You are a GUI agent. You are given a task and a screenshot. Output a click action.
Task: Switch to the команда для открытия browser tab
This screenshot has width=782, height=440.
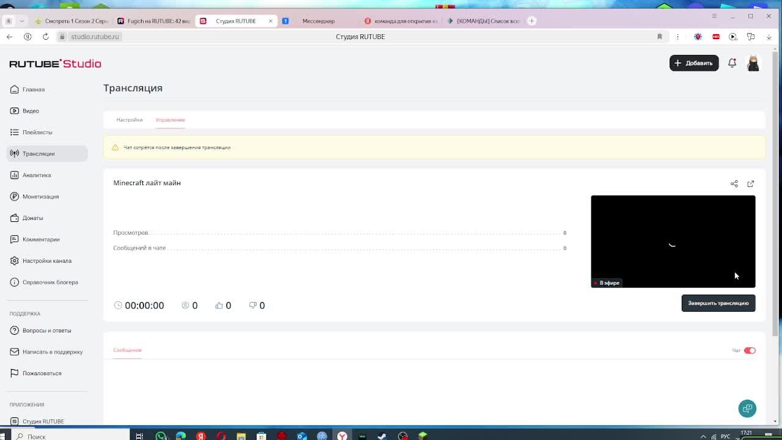401,21
